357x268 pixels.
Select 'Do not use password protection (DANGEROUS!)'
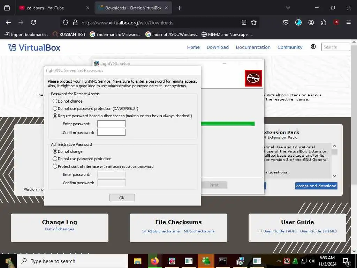[x=96, y=109]
